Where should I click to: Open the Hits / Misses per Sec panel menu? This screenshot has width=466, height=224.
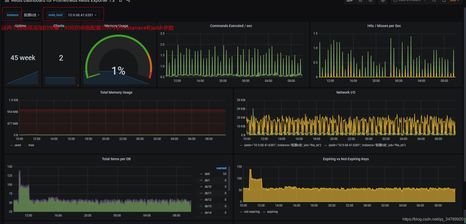coord(384,26)
